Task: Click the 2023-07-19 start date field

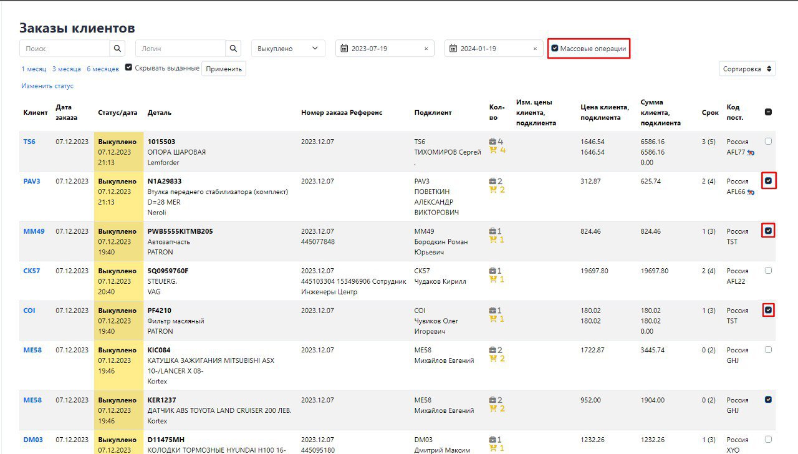Action: tap(385, 49)
